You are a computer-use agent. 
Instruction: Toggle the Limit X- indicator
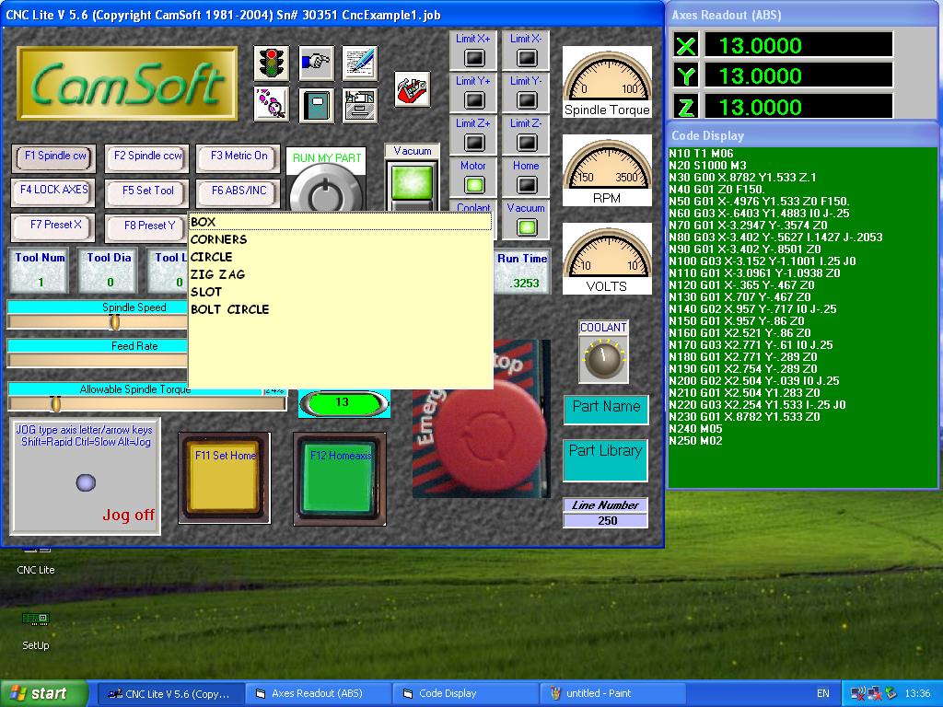click(526, 58)
